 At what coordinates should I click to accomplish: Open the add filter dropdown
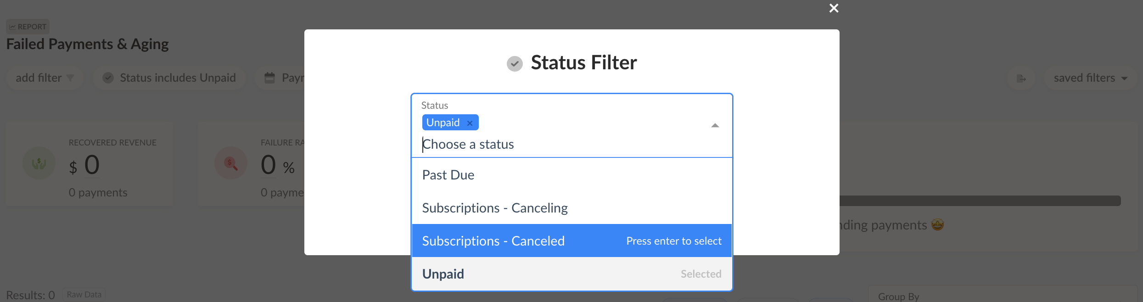[45, 78]
